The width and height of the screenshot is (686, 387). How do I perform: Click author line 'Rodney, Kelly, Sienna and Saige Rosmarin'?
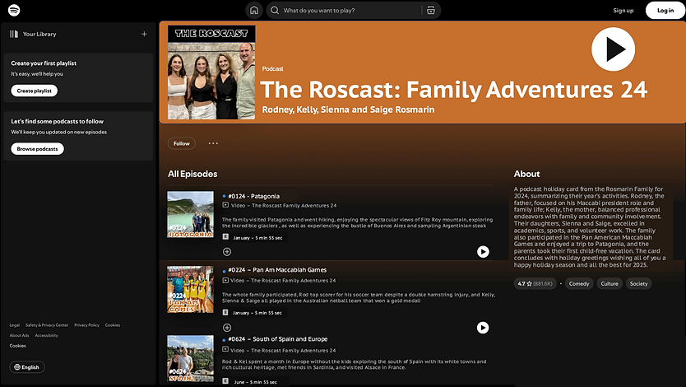pyautogui.click(x=348, y=110)
